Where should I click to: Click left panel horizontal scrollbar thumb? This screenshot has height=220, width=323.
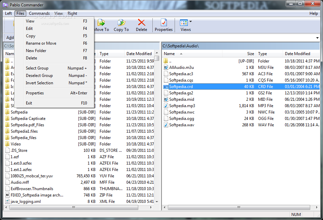(x=74, y=207)
